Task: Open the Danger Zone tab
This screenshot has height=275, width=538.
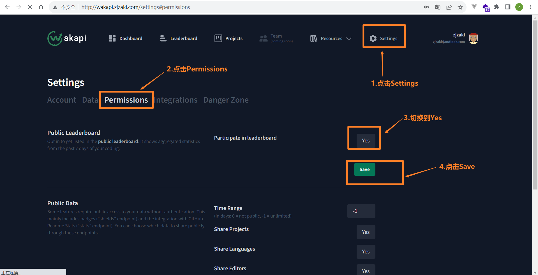Action: (226, 100)
